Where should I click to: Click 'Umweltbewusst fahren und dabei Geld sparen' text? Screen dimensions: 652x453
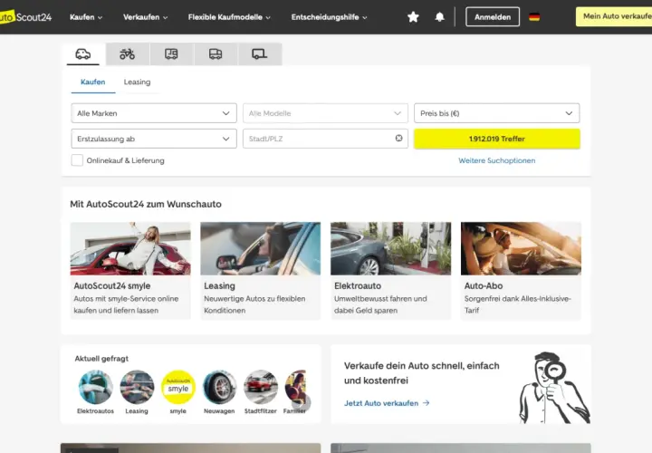(x=380, y=304)
